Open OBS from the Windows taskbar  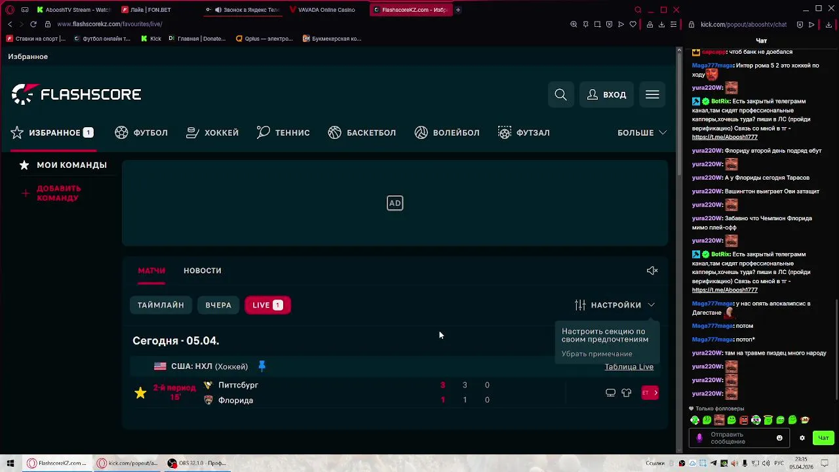197,463
